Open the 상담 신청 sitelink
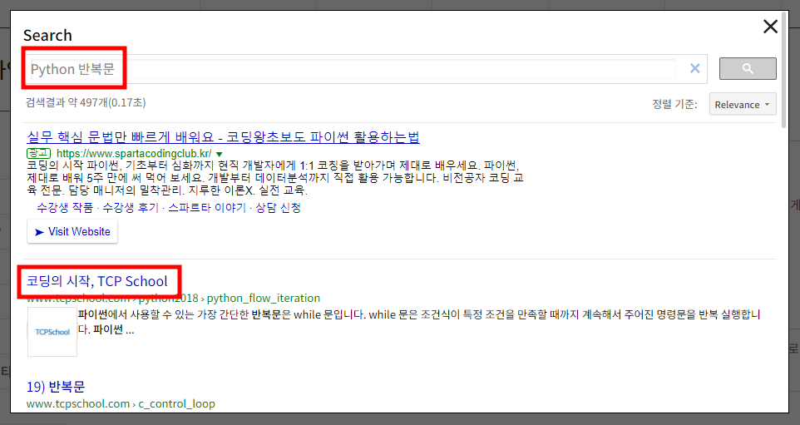This screenshot has height=425, width=800. [x=278, y=208]
